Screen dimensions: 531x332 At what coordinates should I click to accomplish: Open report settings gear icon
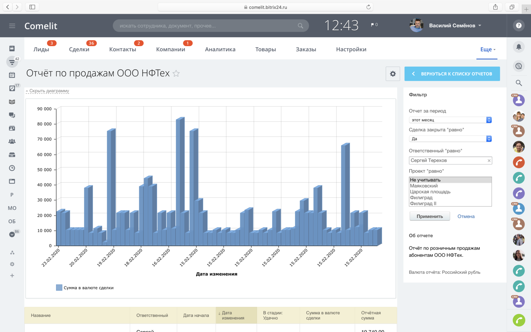coord(393,74)
